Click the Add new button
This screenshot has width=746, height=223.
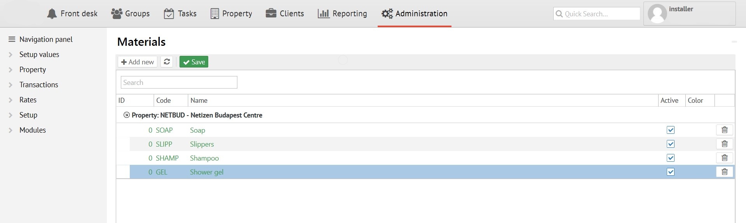coord(138,62)
